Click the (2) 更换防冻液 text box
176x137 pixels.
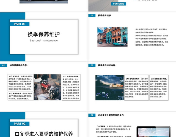pos(21,96)
